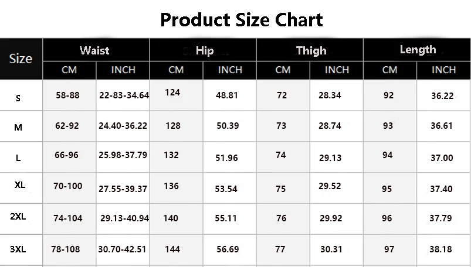Select the S size row label

click(x=18, y=98)
